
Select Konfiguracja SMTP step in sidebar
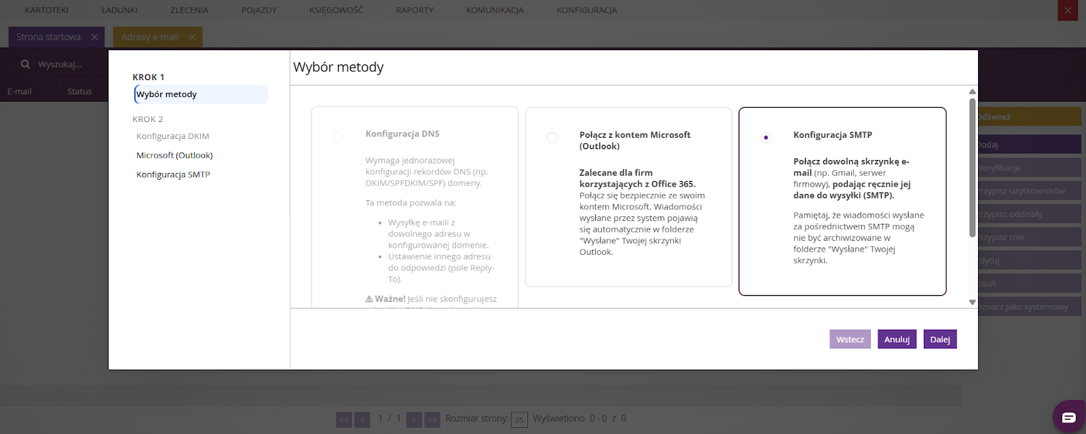[x=173, y=174]
